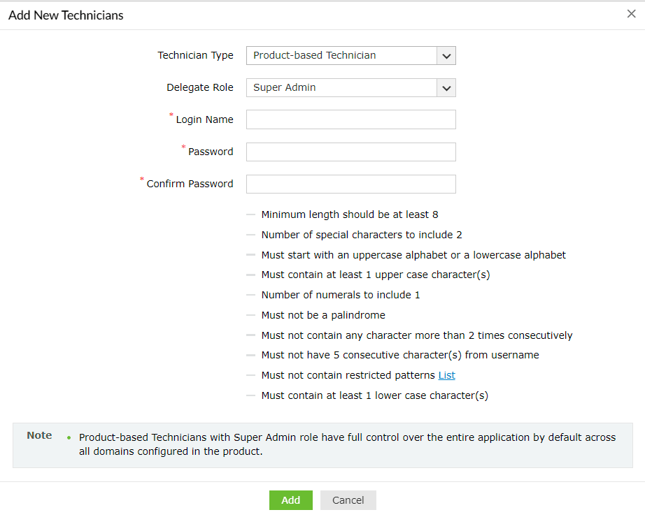Click the dash icon beside 'Must not be a palindrome'
Screen dimensions: 645x517
[250, 314]
